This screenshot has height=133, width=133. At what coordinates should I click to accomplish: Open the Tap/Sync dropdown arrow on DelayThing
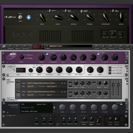point(34,65)
